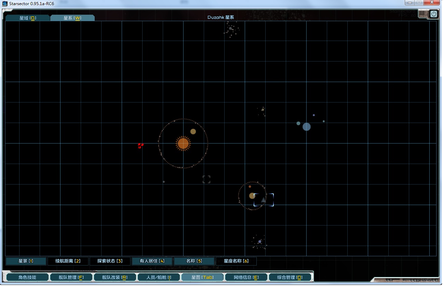This screenshot has height=286, width=443.
Task: Click the power icon in top-right corner
Action: [x=433, y=14]
